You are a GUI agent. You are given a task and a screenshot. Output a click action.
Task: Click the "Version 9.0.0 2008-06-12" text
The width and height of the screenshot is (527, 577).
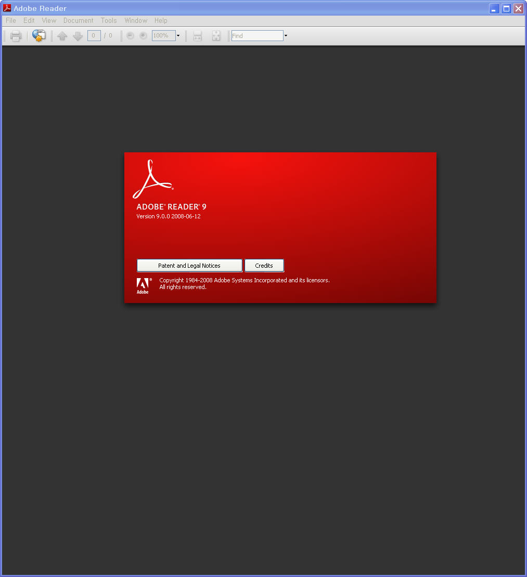tap(169, 216)
